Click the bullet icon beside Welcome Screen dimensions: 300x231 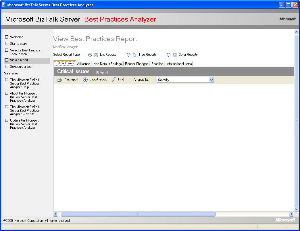coord(7,37)
